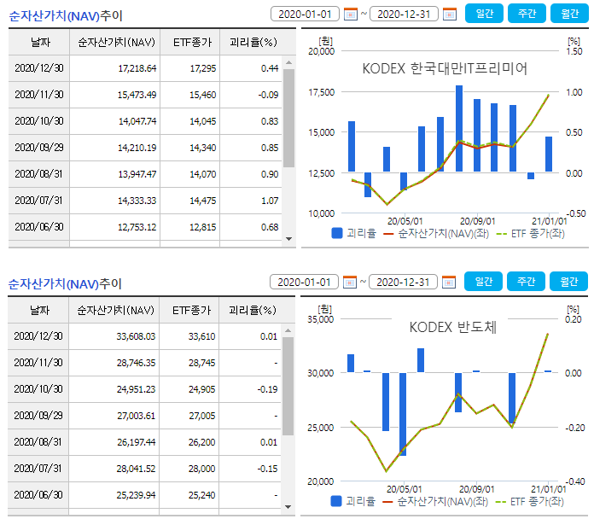Click the top table's scroll-down arrow

pyautogui.click(x=288, y=239)
